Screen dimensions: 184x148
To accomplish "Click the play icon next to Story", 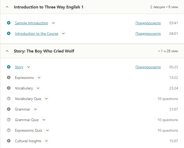I will pyautogui.click(x=9, y=67).
